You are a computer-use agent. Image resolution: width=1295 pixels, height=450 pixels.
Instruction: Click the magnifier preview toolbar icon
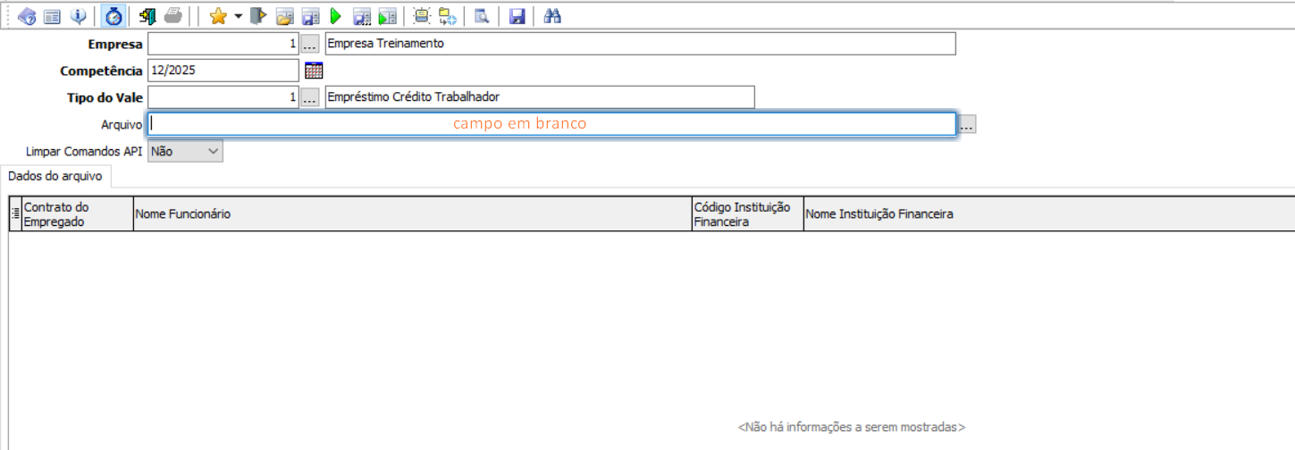point(481,16)
